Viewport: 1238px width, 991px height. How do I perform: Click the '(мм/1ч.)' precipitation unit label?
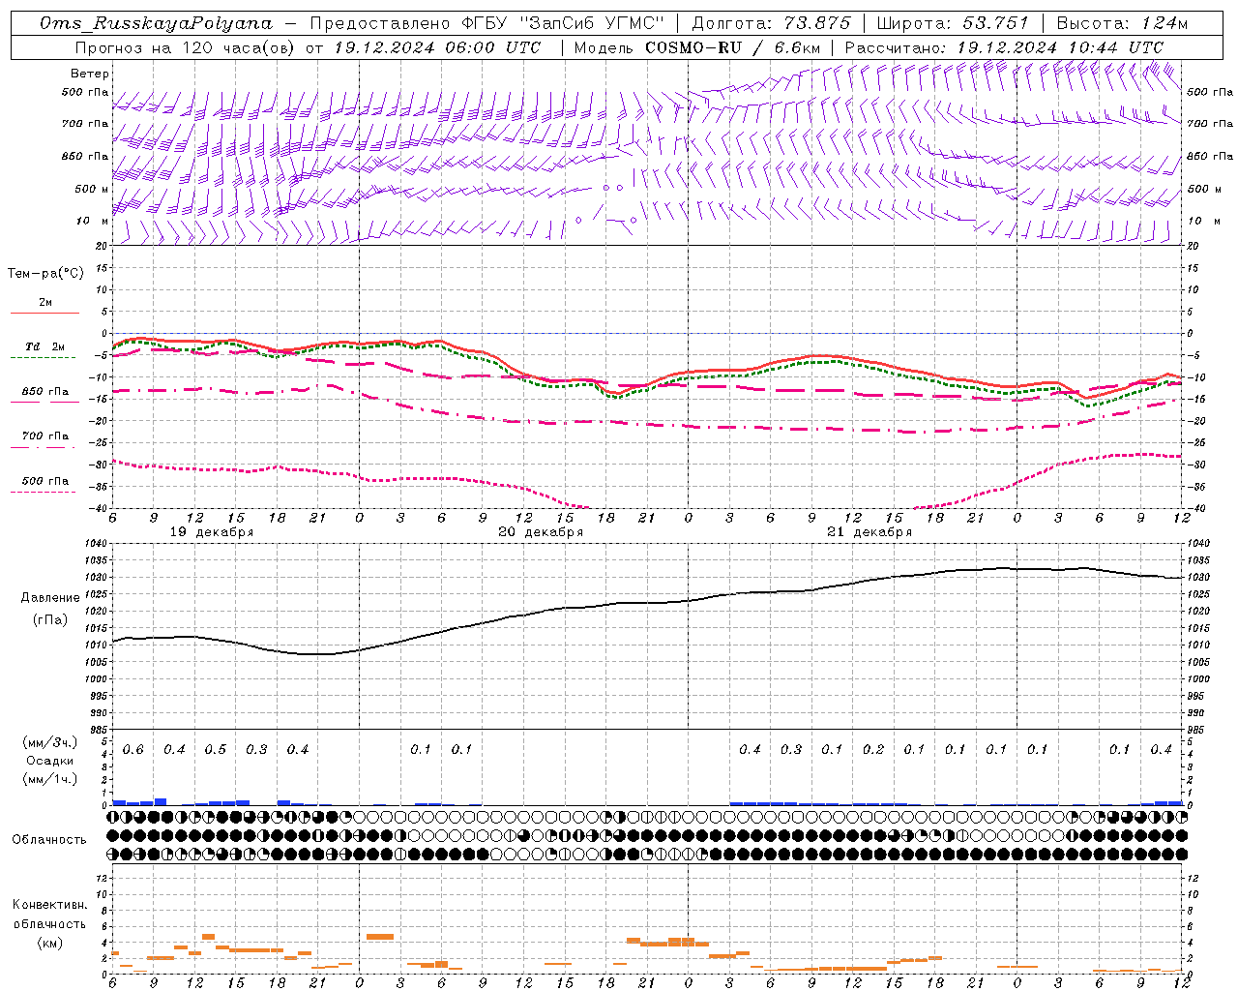50,779
